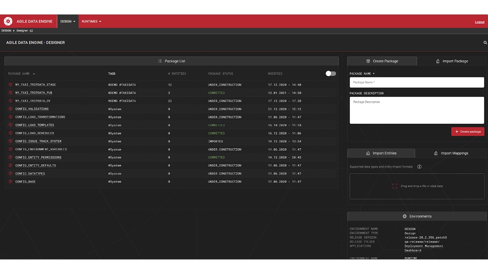488x274 pixels.
Task: Click the list icon on the Package List header
Action: (160, 61)
